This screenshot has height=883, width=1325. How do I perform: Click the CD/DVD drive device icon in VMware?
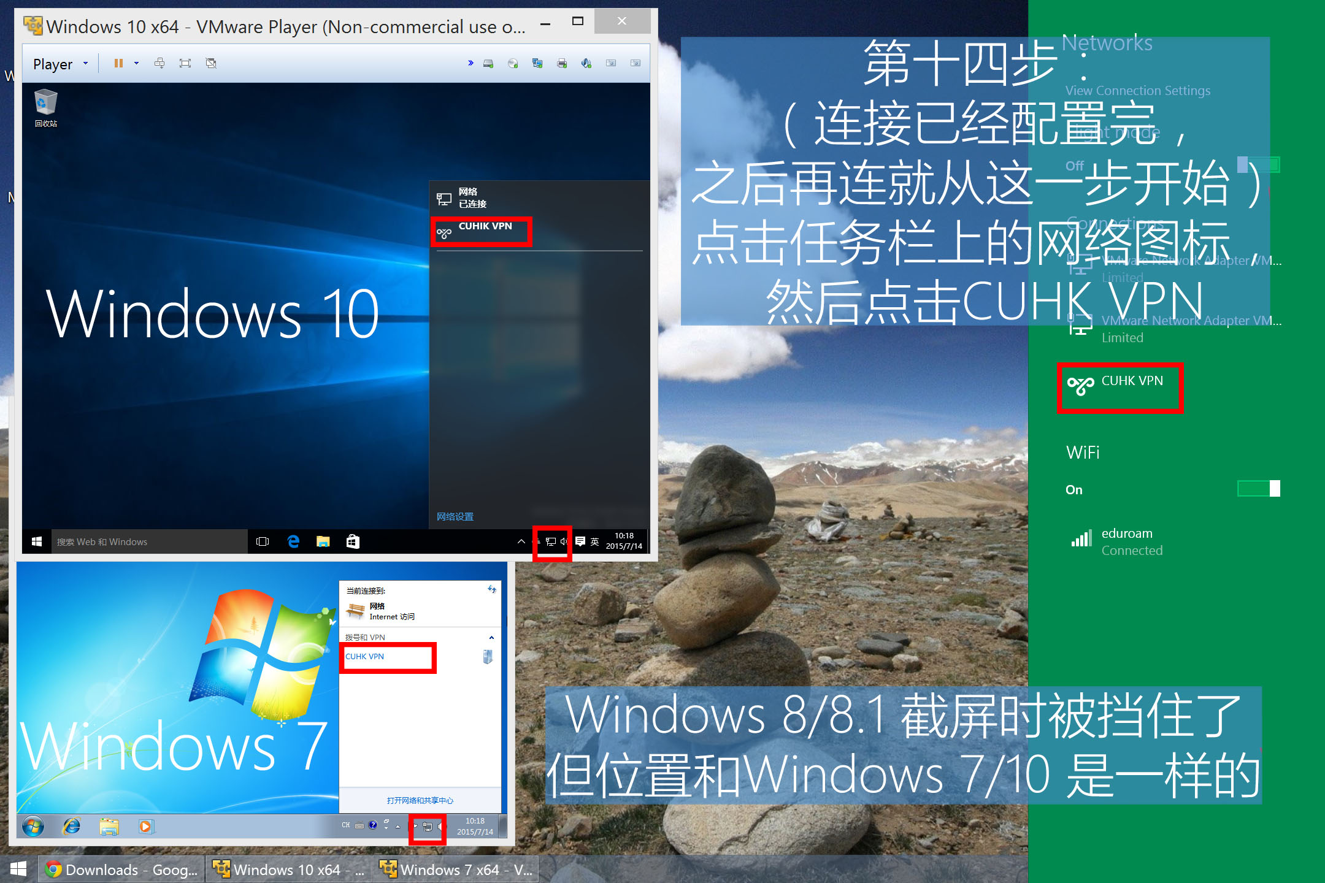pos(513,63)
